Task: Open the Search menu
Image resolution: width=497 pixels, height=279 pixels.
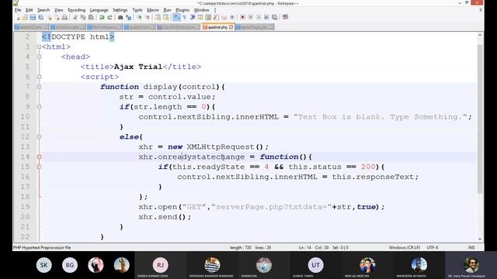Action: pyautogui.click(x=43, y=10)
